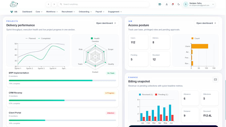Select the Milestone 5 billing card
Image resolution: width=226 pixels, height=127 pixels.
[x=210, y=98]
